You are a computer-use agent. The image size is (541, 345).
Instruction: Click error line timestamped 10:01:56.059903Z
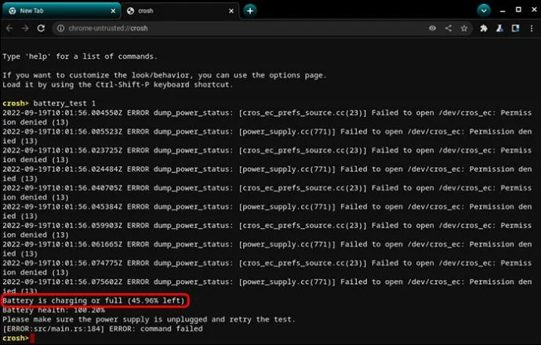pos(267,230)
